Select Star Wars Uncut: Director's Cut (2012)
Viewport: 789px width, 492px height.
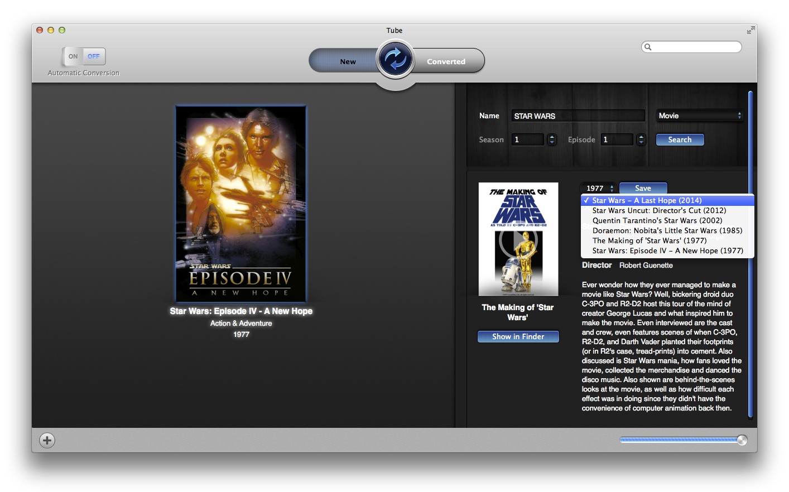[667, 210]
